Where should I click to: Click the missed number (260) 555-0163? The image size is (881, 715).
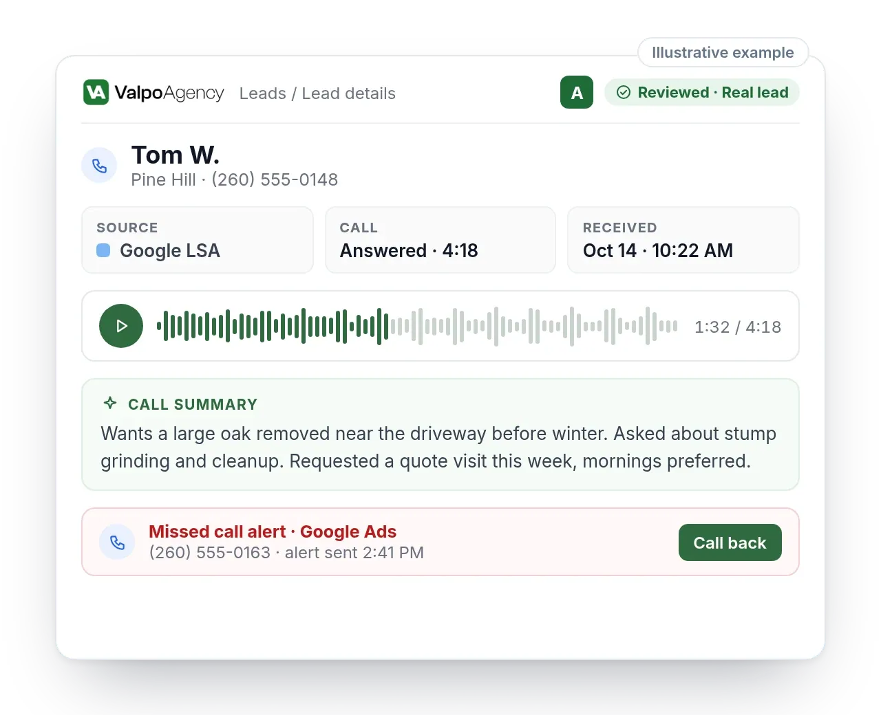coord(210,553)
